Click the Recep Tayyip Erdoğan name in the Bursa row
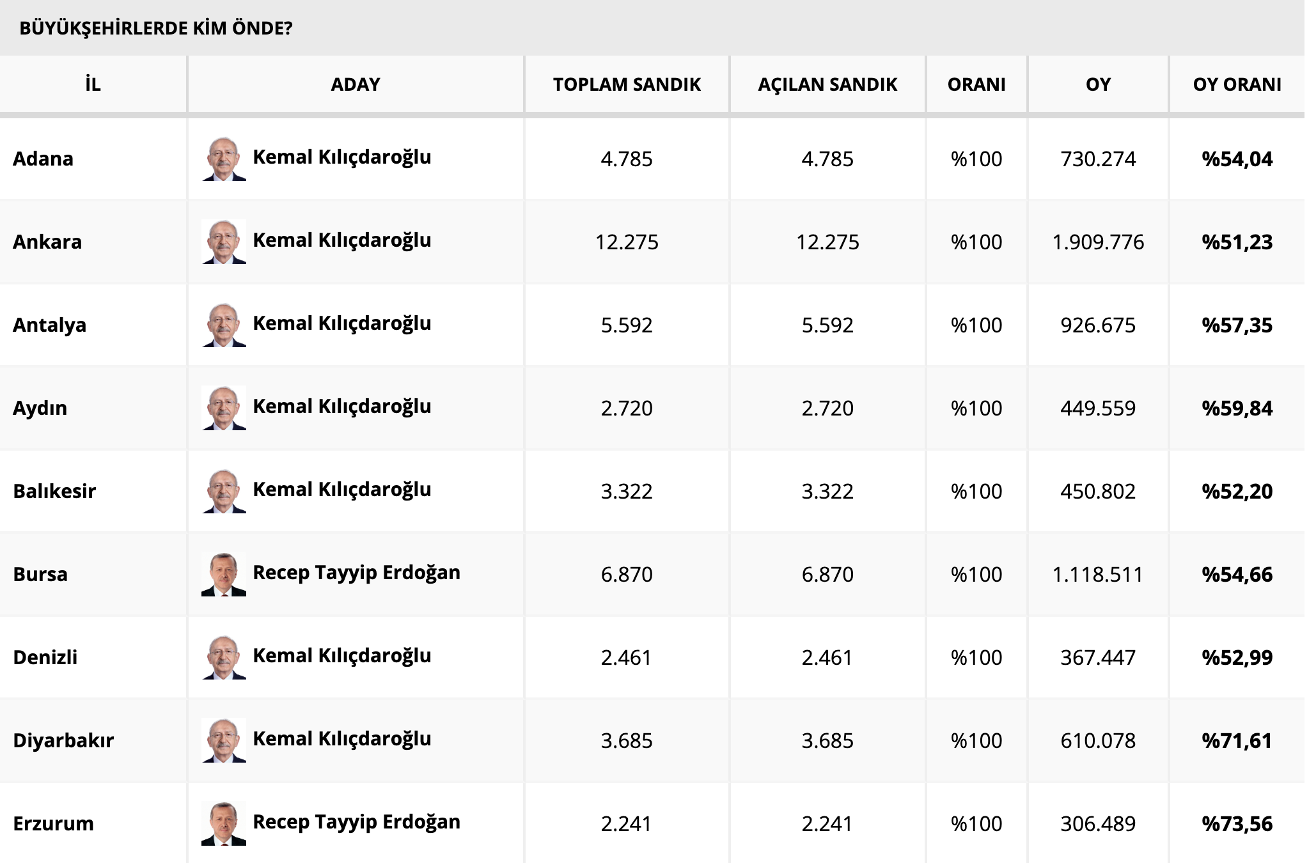Image resolution: width=1316 pixels, height=863 pixels. [x=356, y=573]
